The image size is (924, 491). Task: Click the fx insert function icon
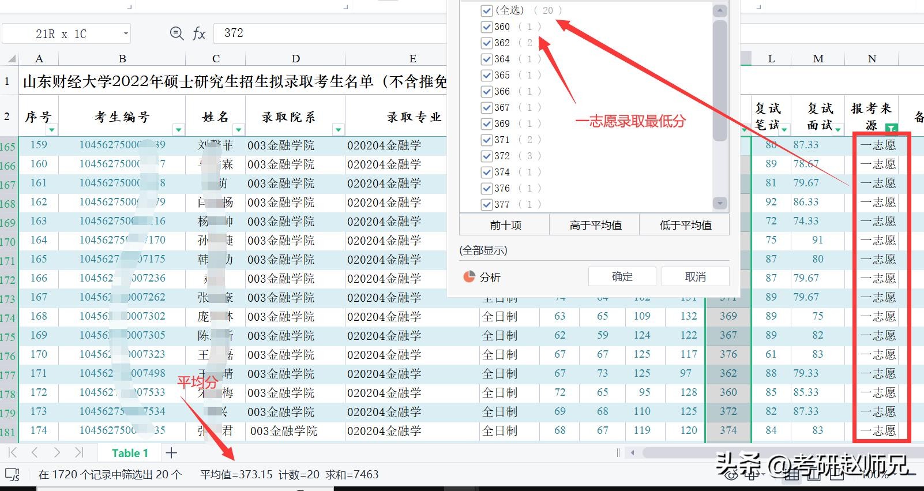click(199, 33)
